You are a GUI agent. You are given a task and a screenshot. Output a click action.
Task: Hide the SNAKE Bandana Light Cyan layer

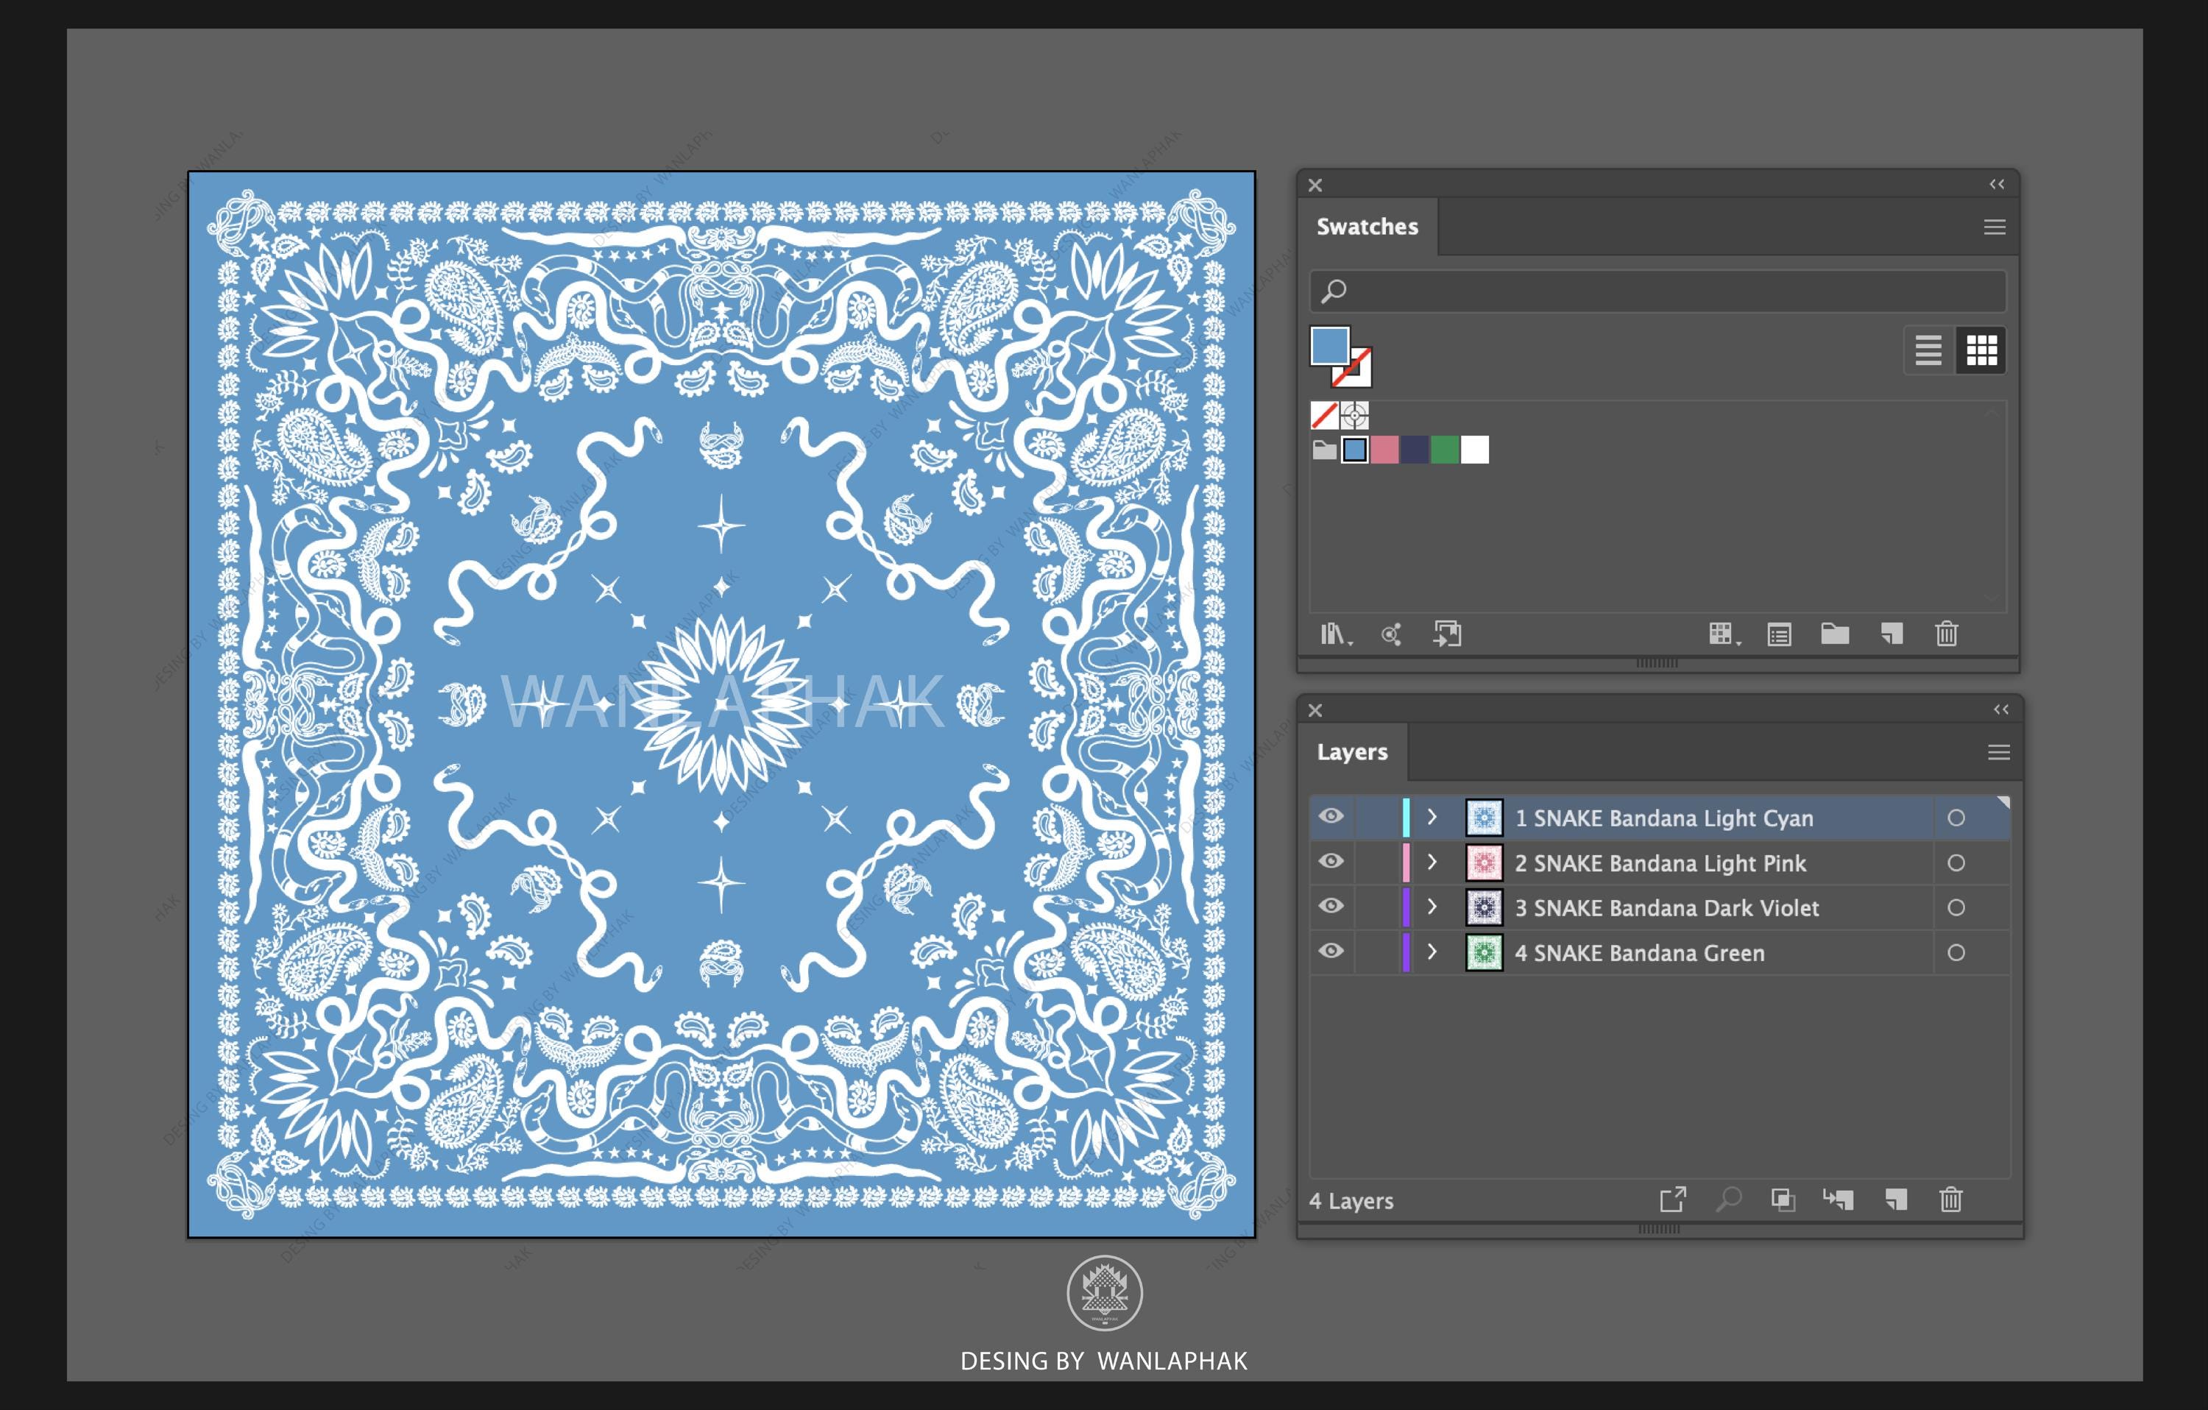(1331, 816)
